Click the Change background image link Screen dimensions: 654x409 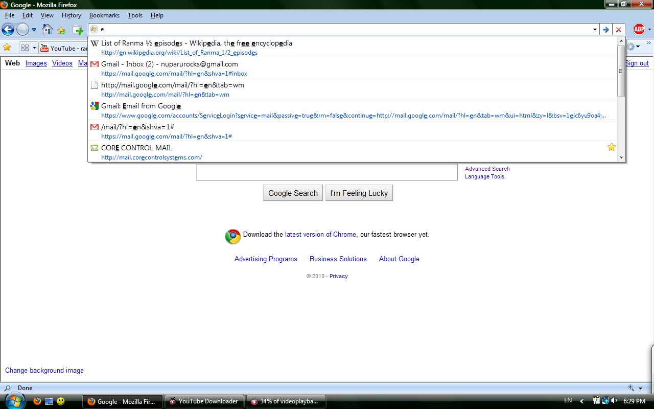pyautogui.click(x=44, y=371)
